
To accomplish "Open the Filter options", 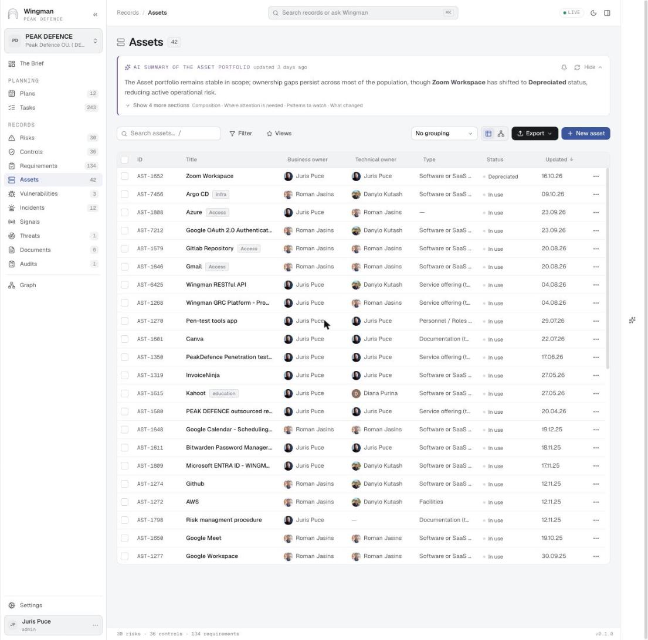I will pyautogui.click(x=240, y=134).
